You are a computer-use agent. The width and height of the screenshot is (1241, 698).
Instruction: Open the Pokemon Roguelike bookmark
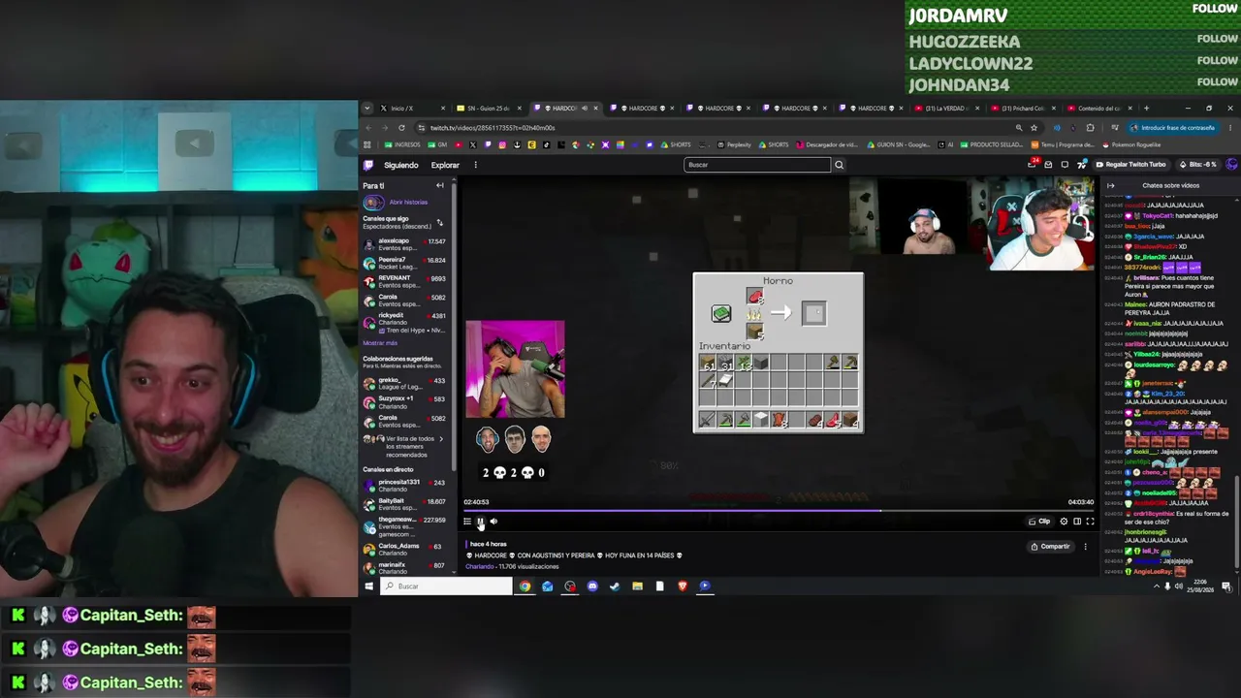point(1131,145)
